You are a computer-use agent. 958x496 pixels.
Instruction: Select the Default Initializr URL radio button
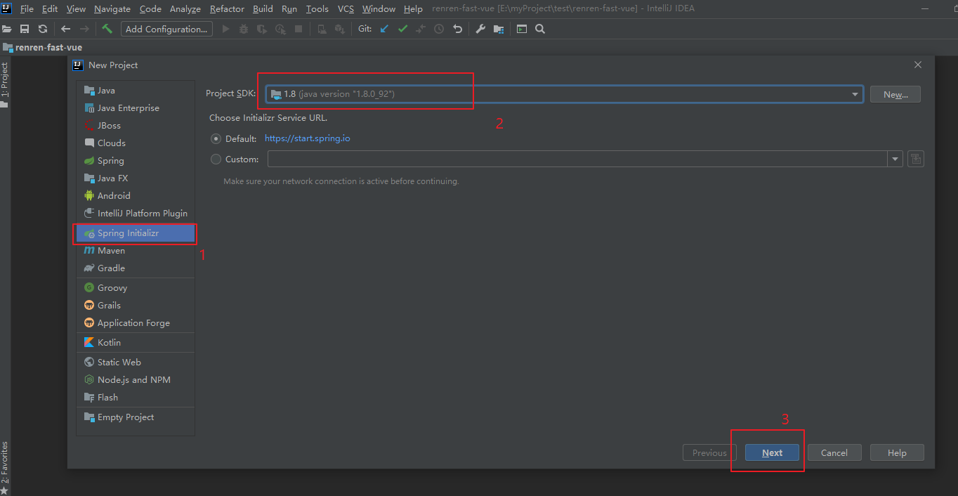(216, 138)
